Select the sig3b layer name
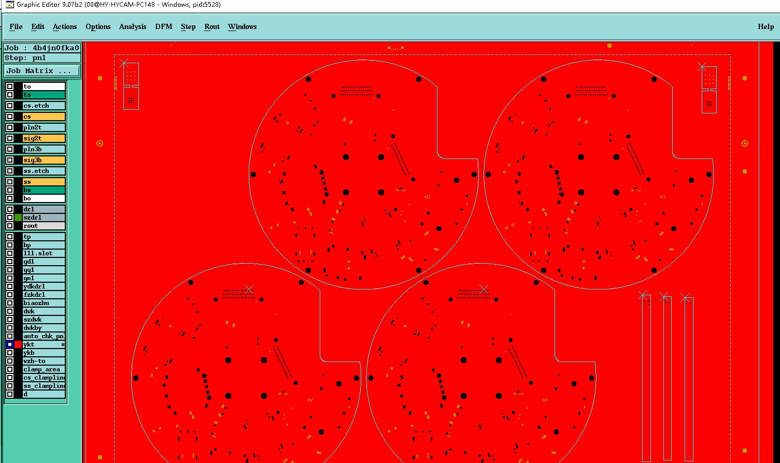This screenshot has height=463, width=780. (x=44, y=160)
